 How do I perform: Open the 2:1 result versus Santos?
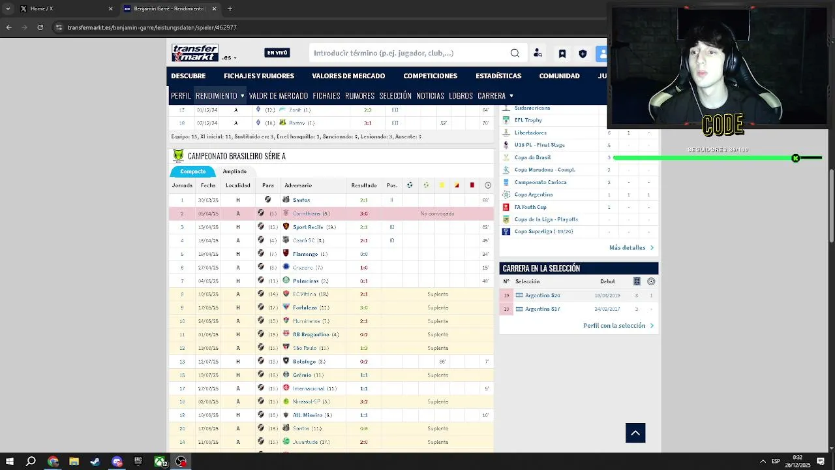pos(364,200)
